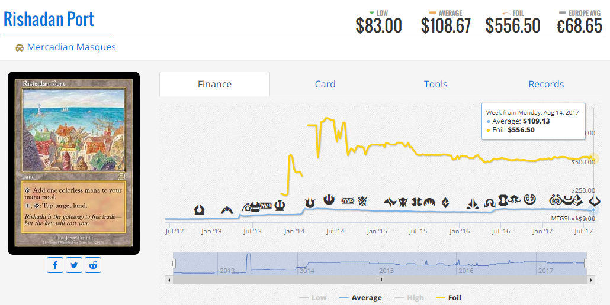Image resolution: width=610 pixels, height=305 pixels.
Task: Click the €68.65 Europe average price
Action: coord(579,26)
